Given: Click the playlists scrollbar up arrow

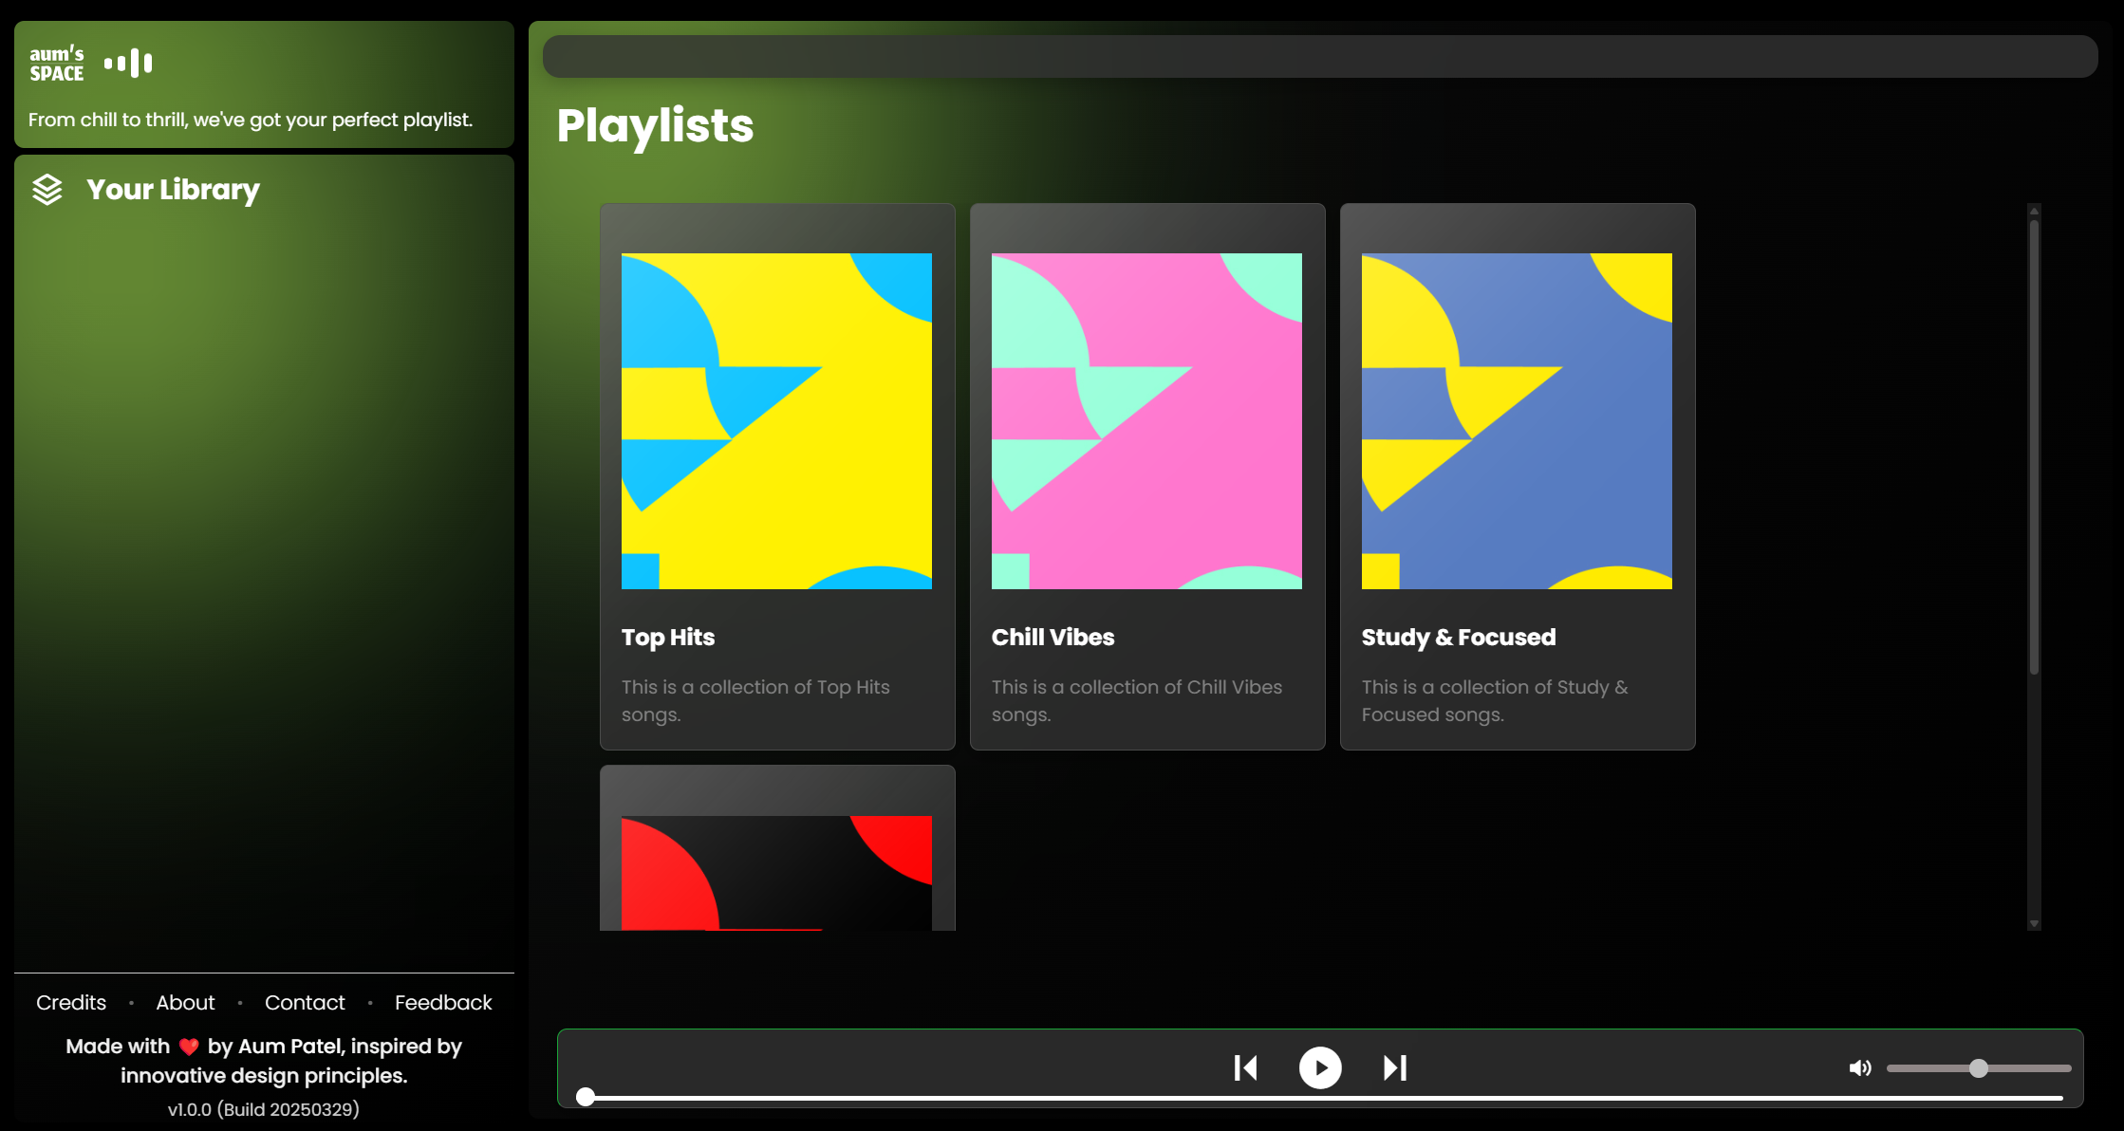Looking at the screenshot, I should coord(2034,210).
